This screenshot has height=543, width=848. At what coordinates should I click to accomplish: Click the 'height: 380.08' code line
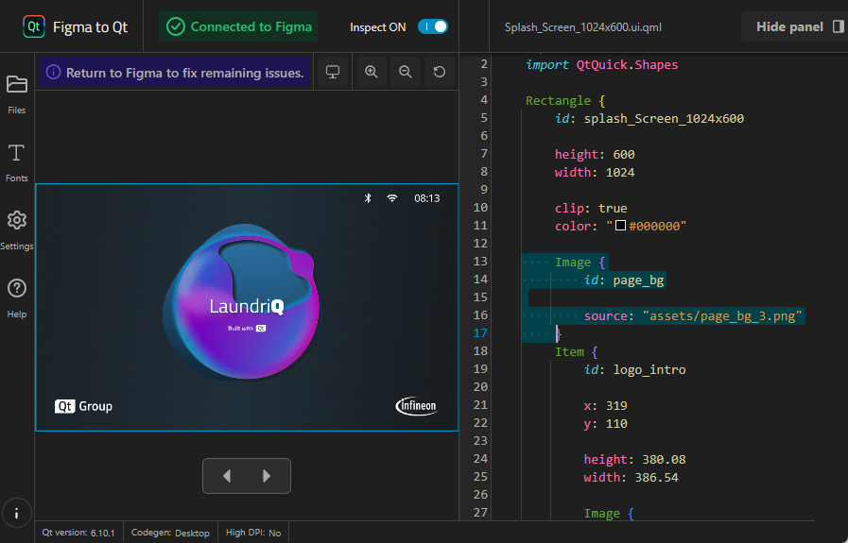[x=634, y=459]
